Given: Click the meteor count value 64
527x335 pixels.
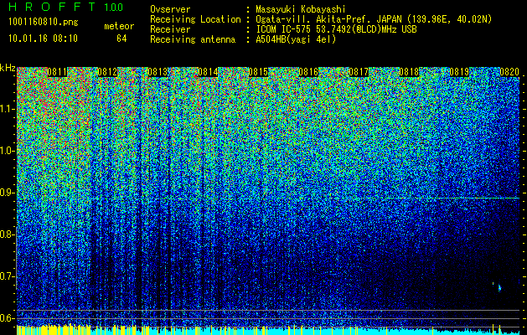Looking at the screenshot, I should [121, 39].
